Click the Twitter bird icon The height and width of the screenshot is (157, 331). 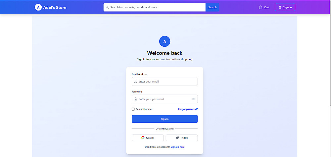[x=177, y=138]
